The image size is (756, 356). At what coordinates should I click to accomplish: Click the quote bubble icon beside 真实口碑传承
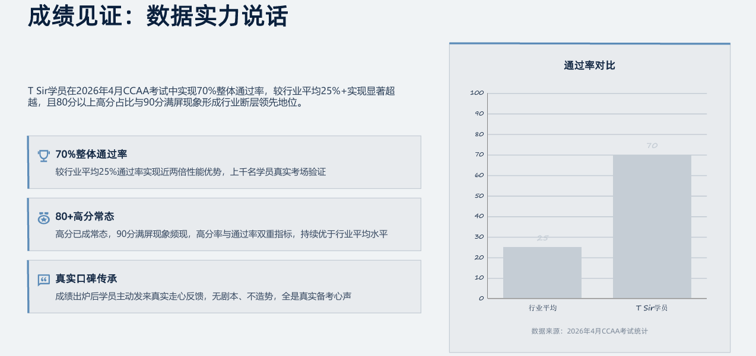44,280
